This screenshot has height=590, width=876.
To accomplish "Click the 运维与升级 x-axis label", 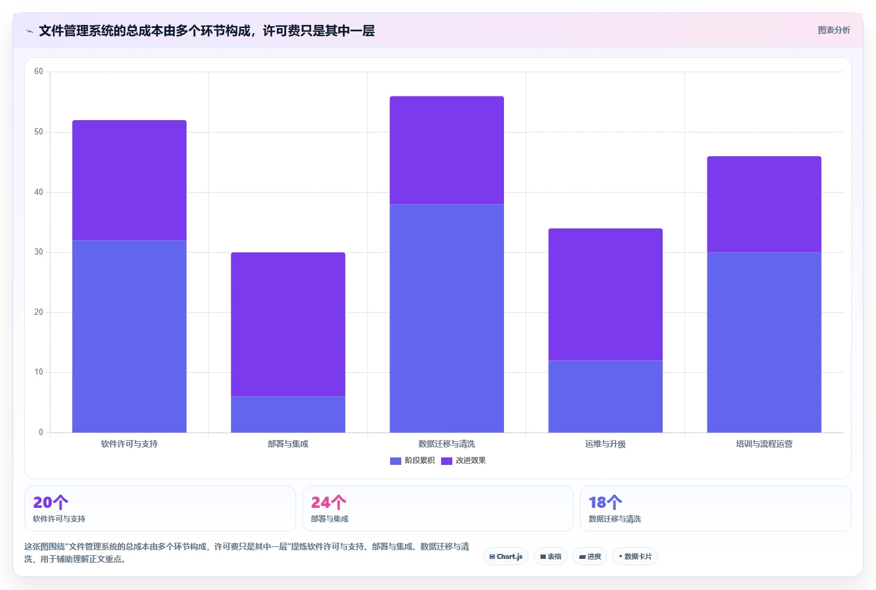I will click(605, 444).
